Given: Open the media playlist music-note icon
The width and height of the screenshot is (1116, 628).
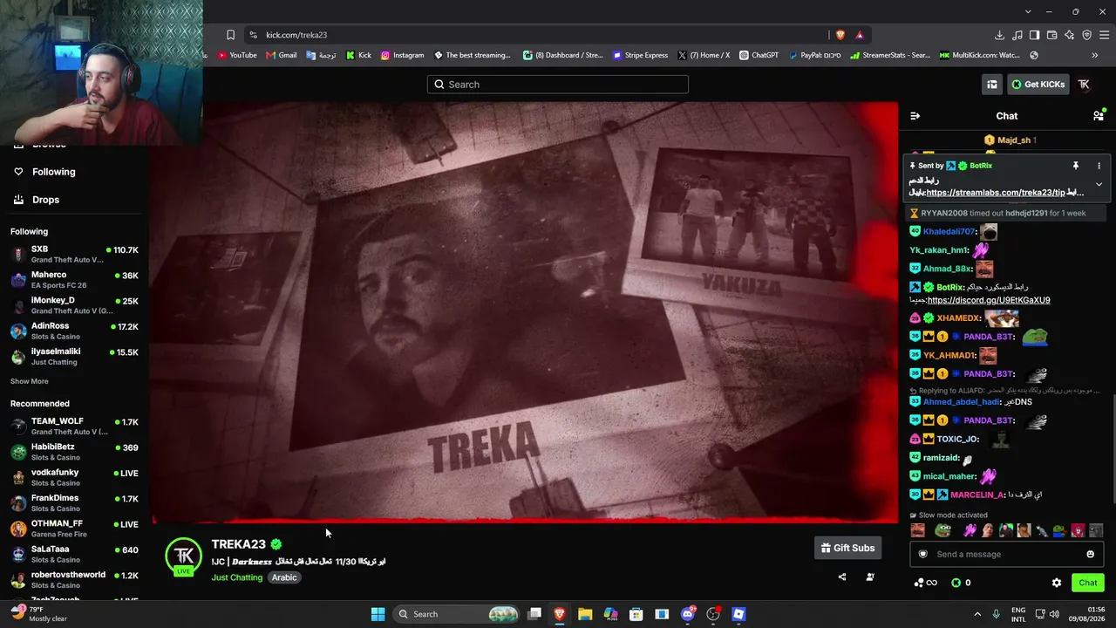Looking at the screenshot, I should click(1017, 35).
